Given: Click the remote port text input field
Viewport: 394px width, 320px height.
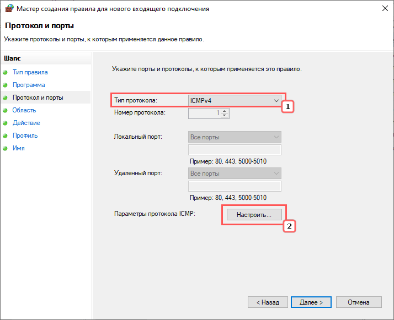Looking at the screenshot, I should (235, 186).
